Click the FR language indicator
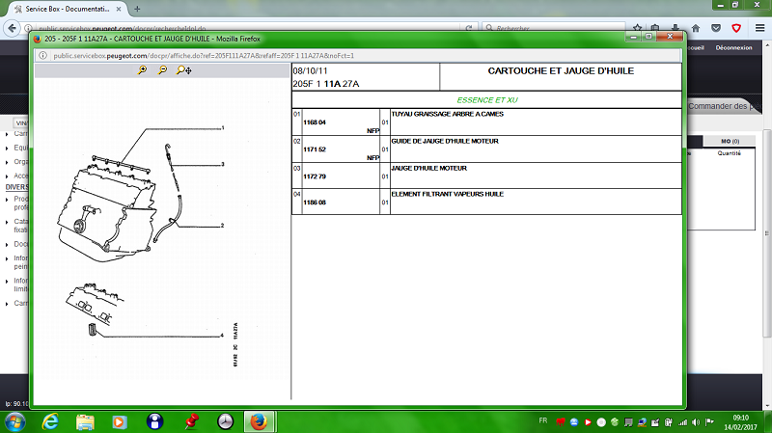Viewport: 772px width, 433px height. [x=542, y=420]
